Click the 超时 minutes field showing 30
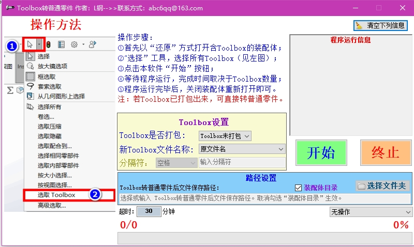414x247 pixels. (149, 211)
